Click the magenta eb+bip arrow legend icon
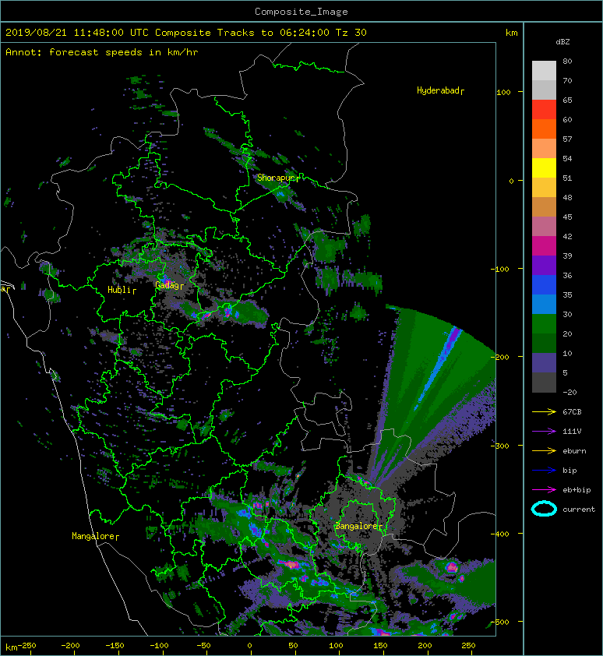 point(544,489)
